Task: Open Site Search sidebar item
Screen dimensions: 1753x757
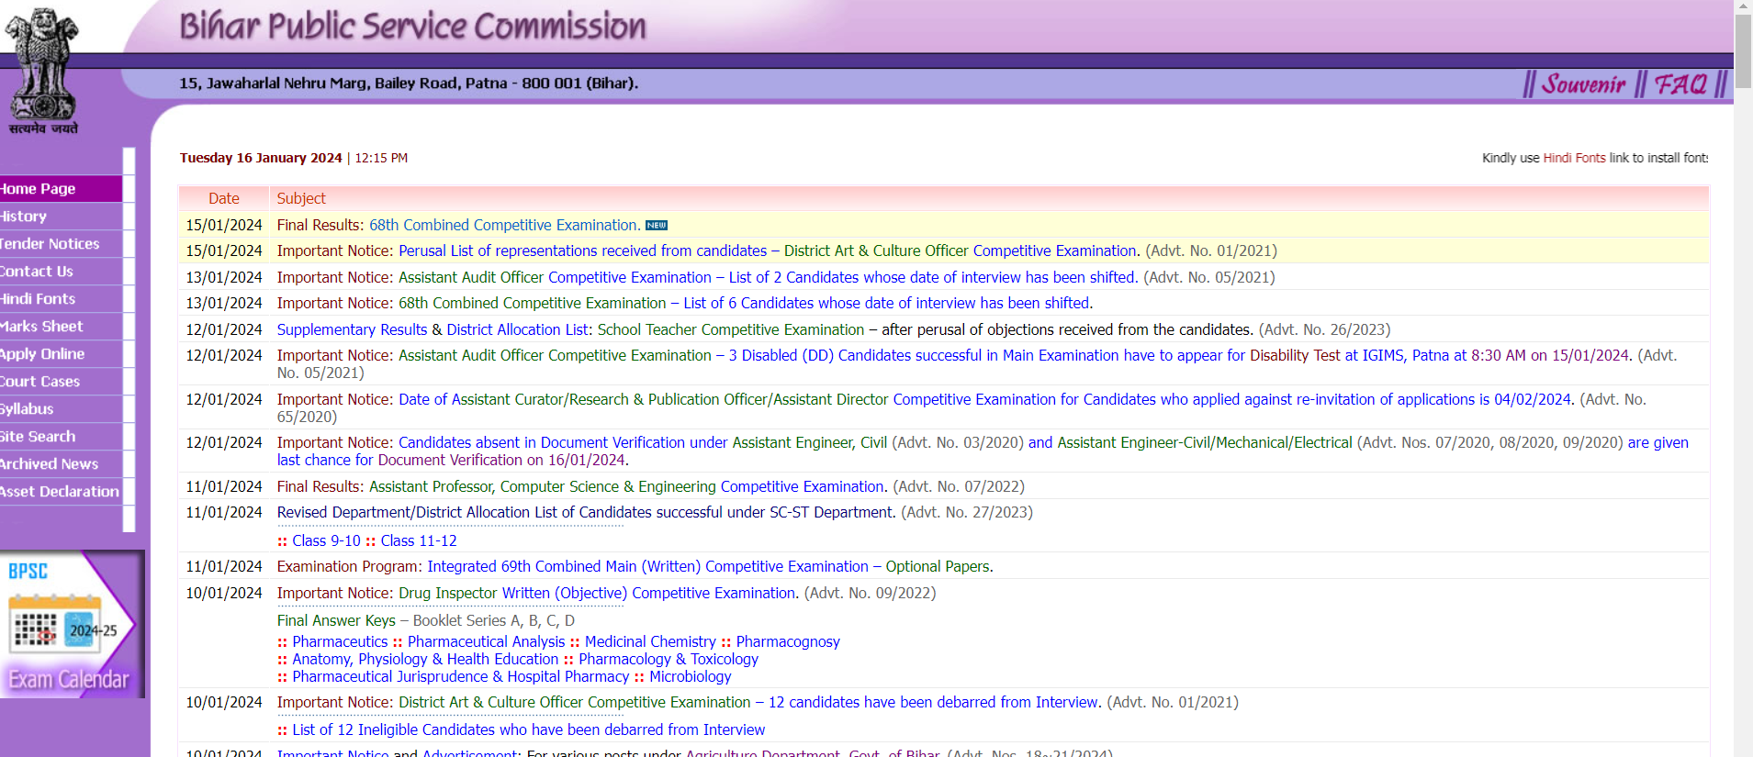Action: click(61, 437)
